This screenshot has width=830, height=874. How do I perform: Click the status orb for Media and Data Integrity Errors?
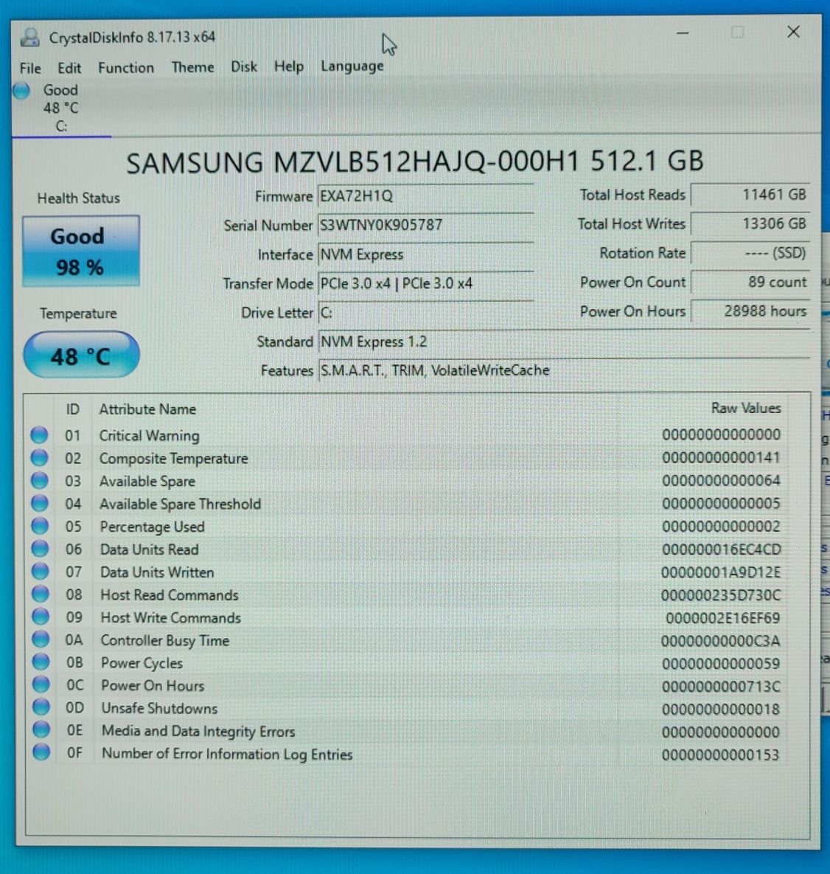pos(41,729)
